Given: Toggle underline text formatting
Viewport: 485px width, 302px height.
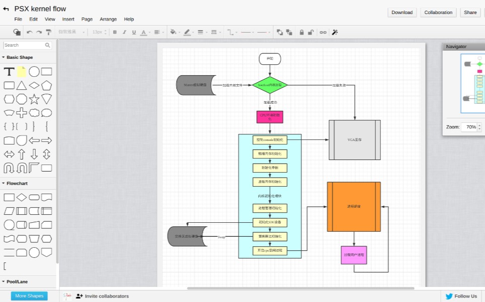Looking at the screenshot, I should 134,32.
